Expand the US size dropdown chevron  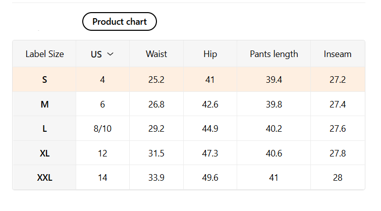click(111, 54)
